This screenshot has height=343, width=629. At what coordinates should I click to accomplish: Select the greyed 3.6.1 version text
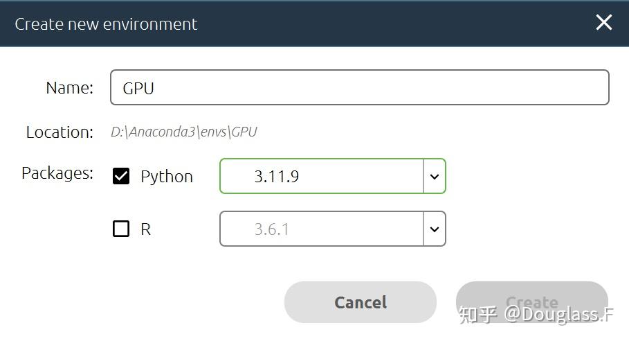[x=271, y=229]
